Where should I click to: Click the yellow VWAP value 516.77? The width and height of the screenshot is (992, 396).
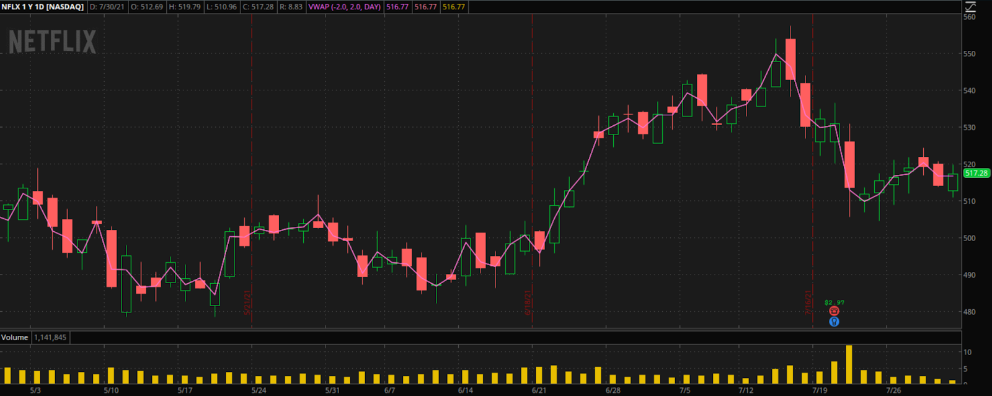pos(454,7)
